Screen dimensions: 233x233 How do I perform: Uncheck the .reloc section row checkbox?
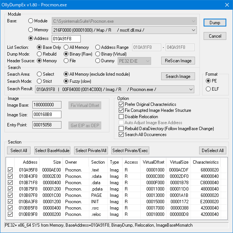pyautogui.click(x=10, y=214)
